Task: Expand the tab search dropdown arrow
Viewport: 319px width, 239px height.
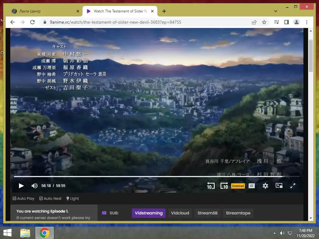Action: (x=276, y=11)
